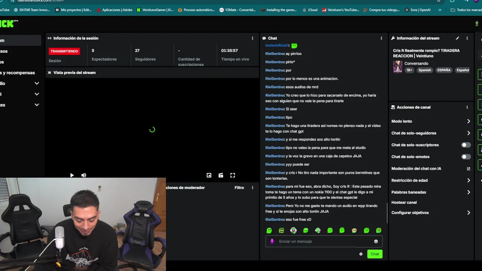The height and width of the screenshot is (271, 482).
Task: Open session information options menu
Action: coord(252,38)
